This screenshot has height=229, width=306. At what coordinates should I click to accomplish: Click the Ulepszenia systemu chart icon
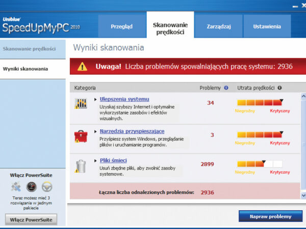click(81, 104)
